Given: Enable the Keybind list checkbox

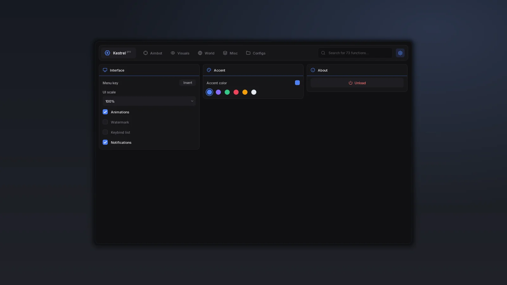Looking at the screenshot, I should pyautogui.click(x=105, y=132).
